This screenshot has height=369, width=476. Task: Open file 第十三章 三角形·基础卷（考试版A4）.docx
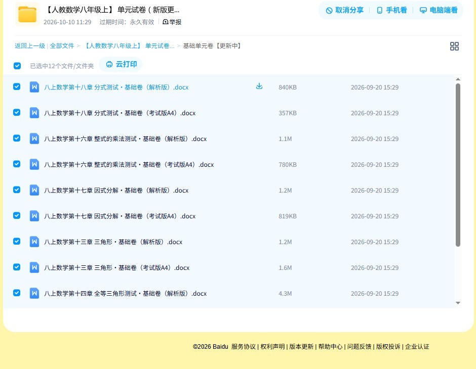click(x=116, y=267)
